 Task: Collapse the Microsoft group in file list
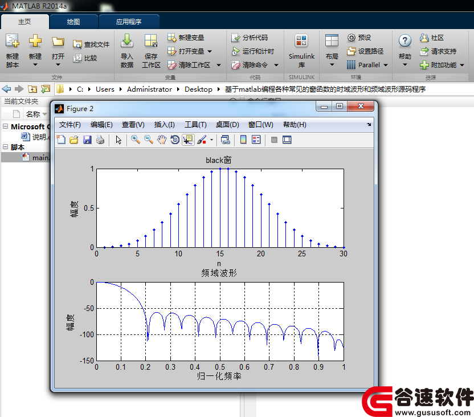point(5,126)
